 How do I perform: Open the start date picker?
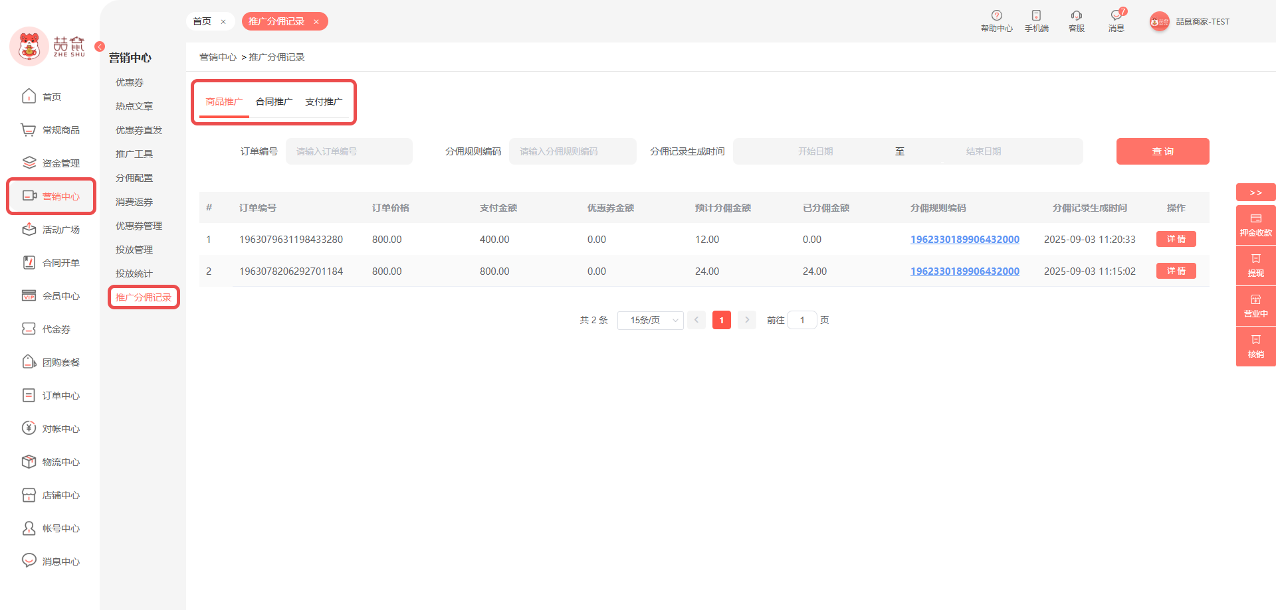(815, 152)
